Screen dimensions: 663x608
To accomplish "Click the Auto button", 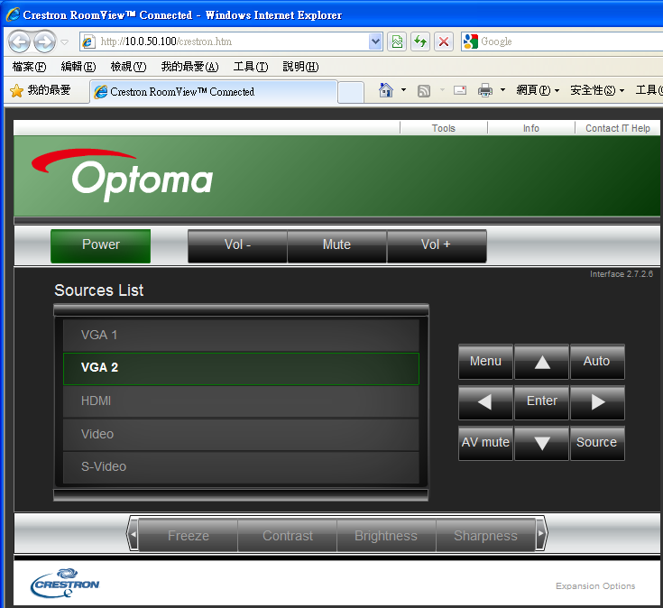I will [597, 362].
